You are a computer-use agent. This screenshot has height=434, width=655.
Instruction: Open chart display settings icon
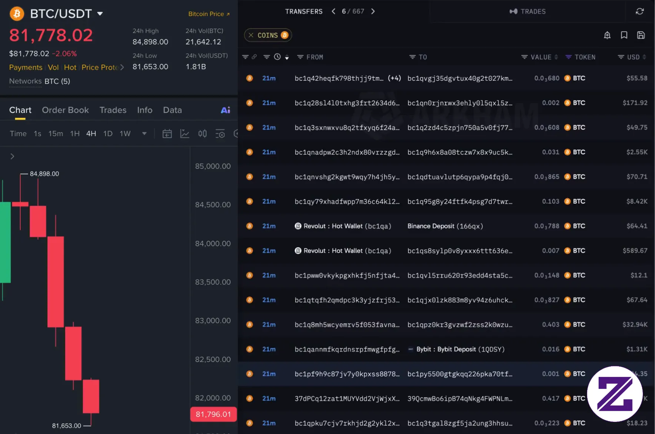220,134
